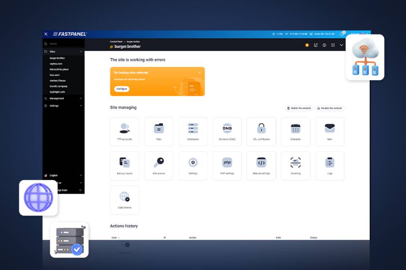Open the Scanning tool
The width and height of the screenshot is (406, 270).
pos(295,165)
